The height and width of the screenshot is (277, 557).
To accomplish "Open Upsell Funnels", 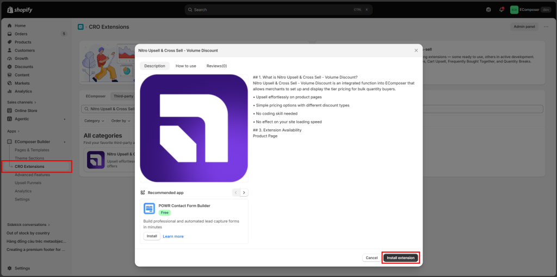I will coord(28,183).
